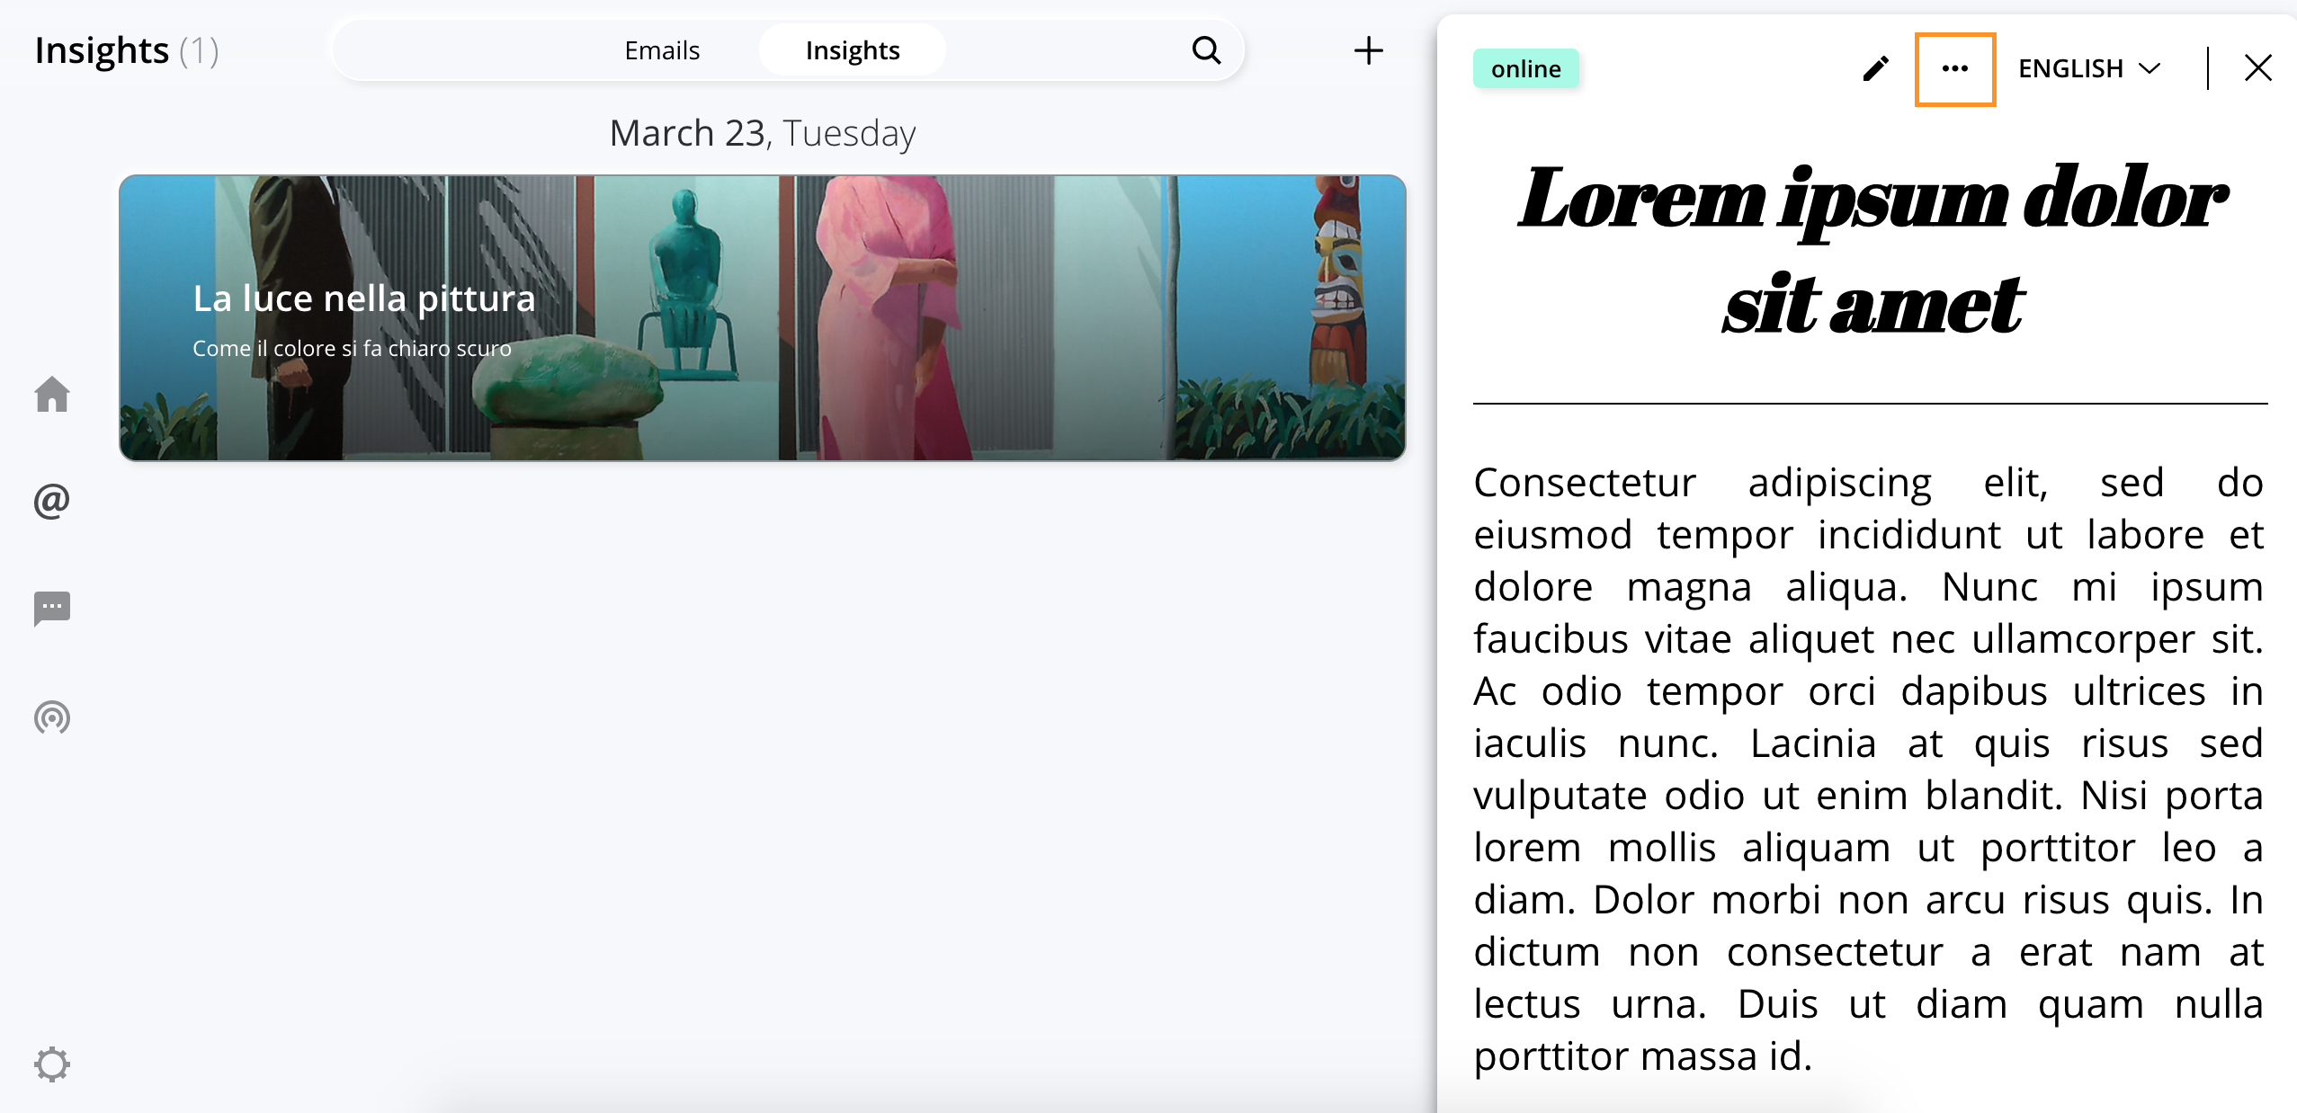The height and width of the screenshot is (1113, 2297).
Task: Click the search magnifier icon
Action: tap(1206, 50)
